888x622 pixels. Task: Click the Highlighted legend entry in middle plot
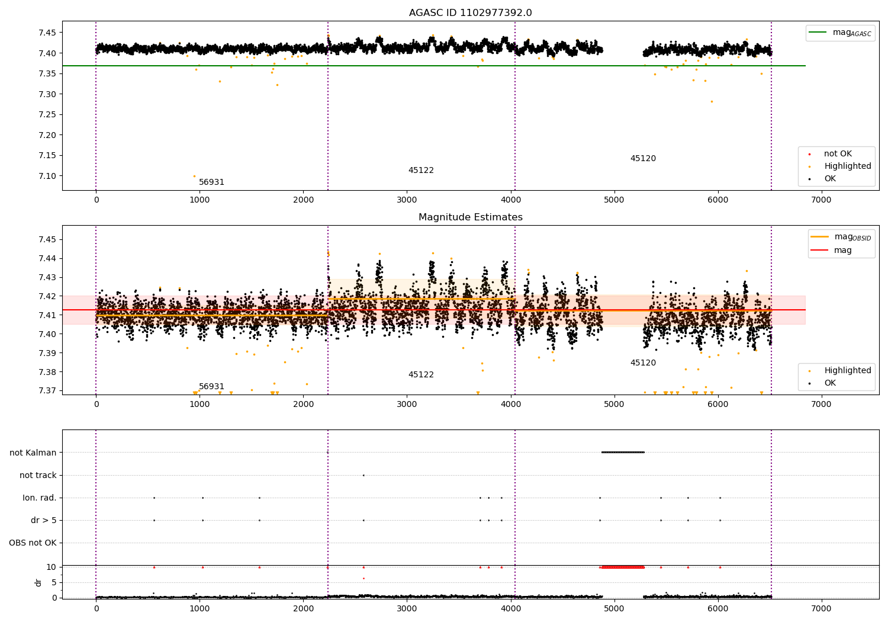(x=848, y=371)
